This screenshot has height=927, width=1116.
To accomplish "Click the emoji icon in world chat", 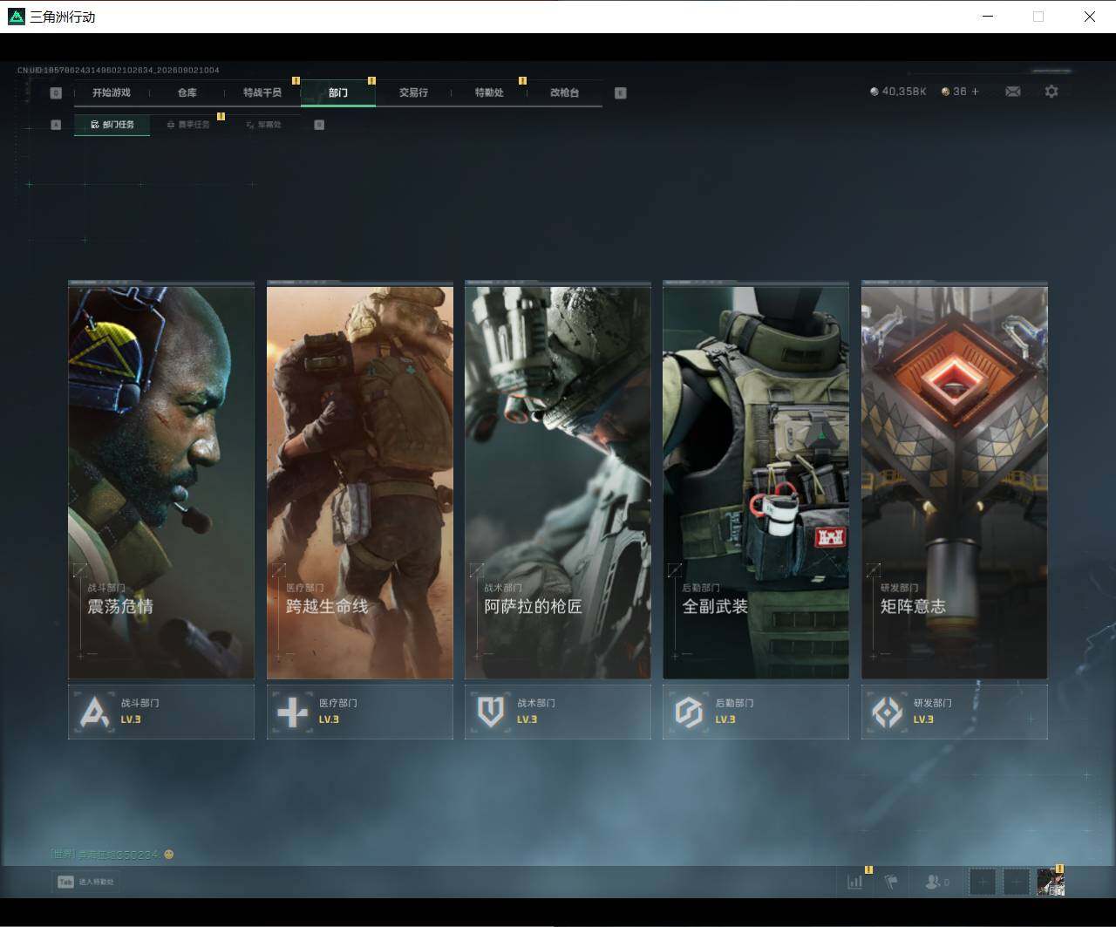I will (x=168, y=855).
